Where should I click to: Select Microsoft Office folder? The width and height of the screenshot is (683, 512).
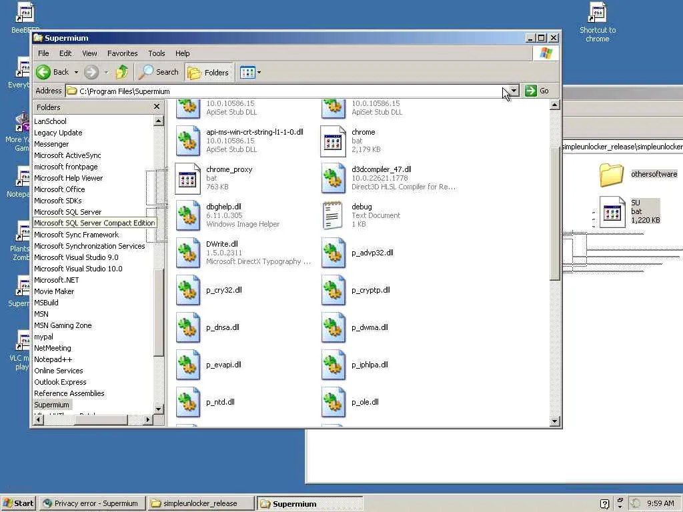tap(59, 189)
